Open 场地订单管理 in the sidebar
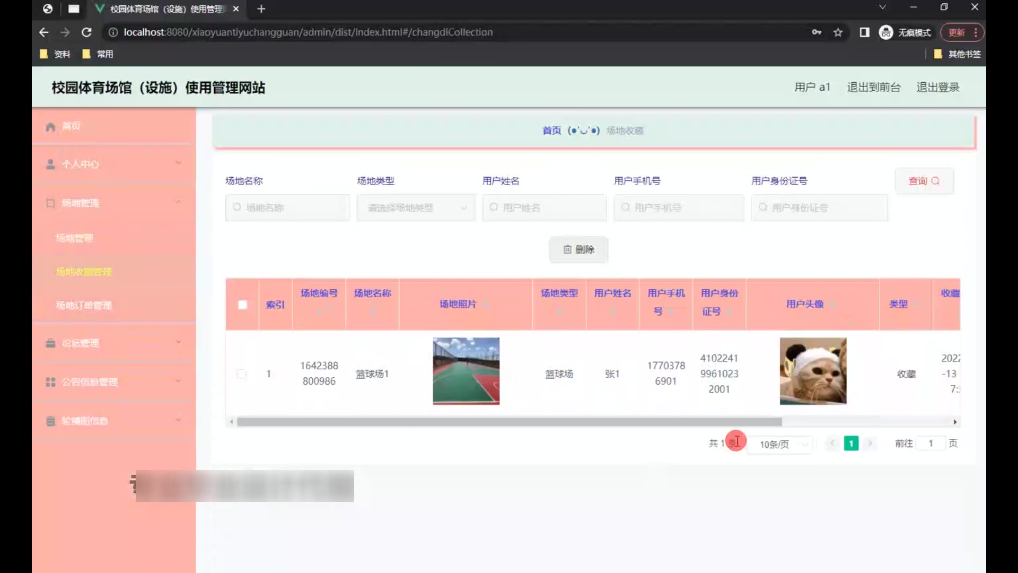 pyautogui.click(x=84, y=306)
